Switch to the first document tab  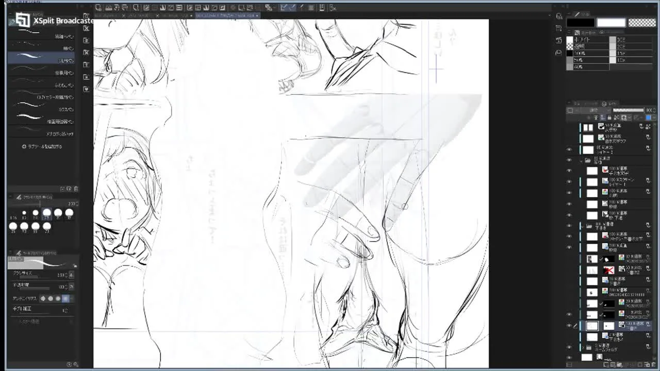point(109,16)
